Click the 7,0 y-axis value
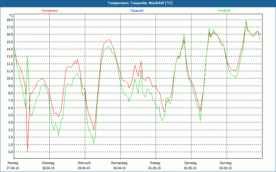The height and width of the screenshot is (172, 276). pos(11,100)
